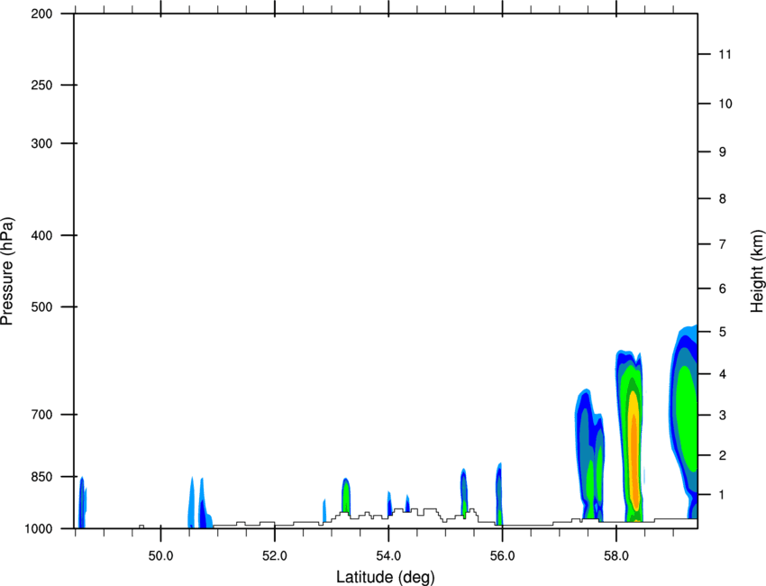Click the large green plume near 59.2°
This screenshot has height=586, width=766.
(688, 418)
